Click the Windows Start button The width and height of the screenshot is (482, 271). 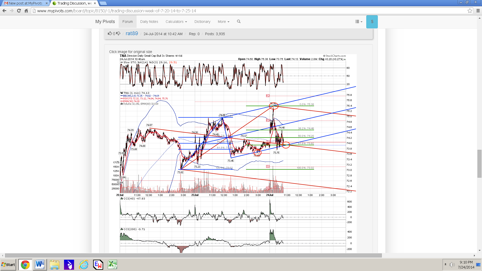point(8,265)
